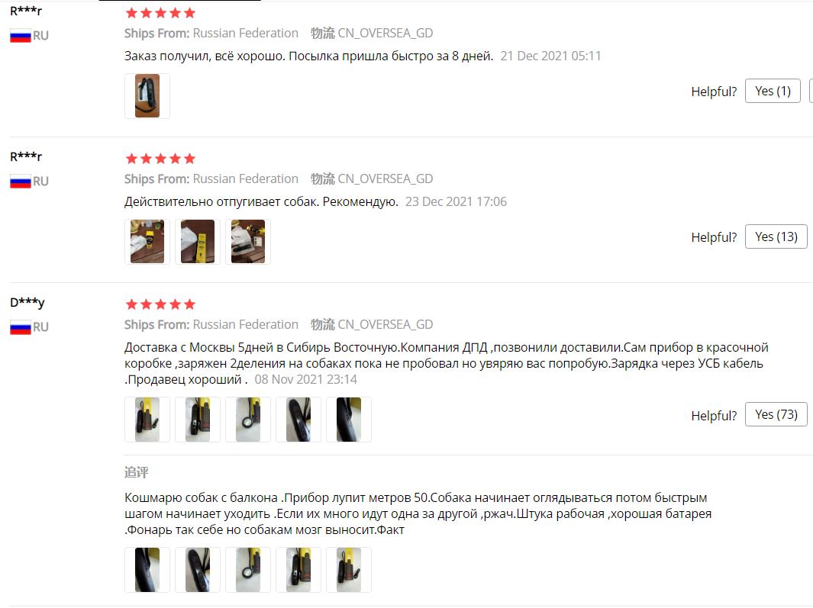The image size is (813, 608).
Task: Open first photo of the 23 Dec review
Action: [147, 242]
